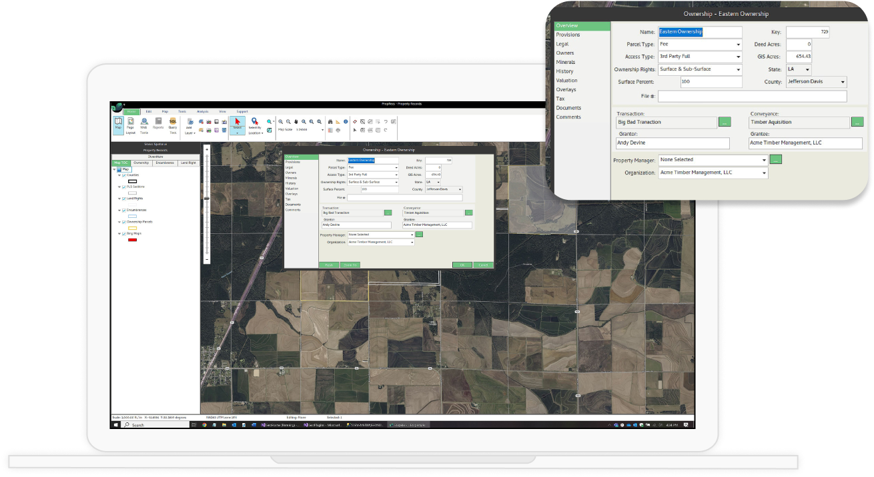Image resolution: width=874 pixels, height=477 pixels.
Task: Switch to the Tools ribbon tab
Action: click(x=182, y=111)
